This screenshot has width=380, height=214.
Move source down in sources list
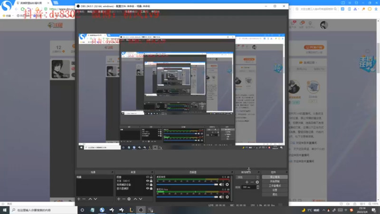point(141,199)
